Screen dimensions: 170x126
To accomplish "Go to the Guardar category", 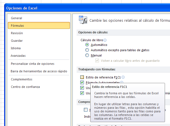I will [x=39, y=41].
